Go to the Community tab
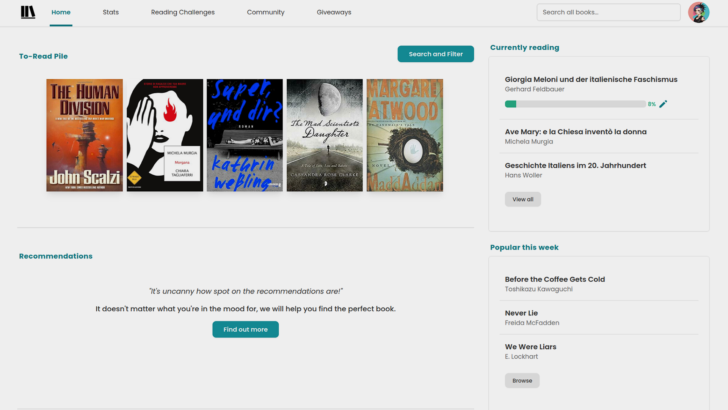 [x=265, y=12]
